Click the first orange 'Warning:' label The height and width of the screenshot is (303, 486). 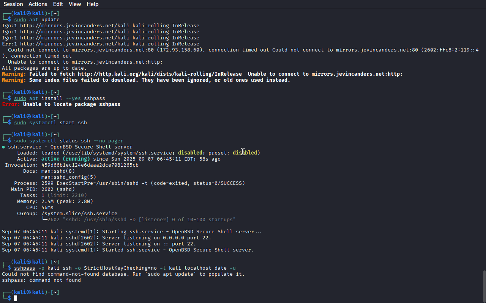pos(14,74)
